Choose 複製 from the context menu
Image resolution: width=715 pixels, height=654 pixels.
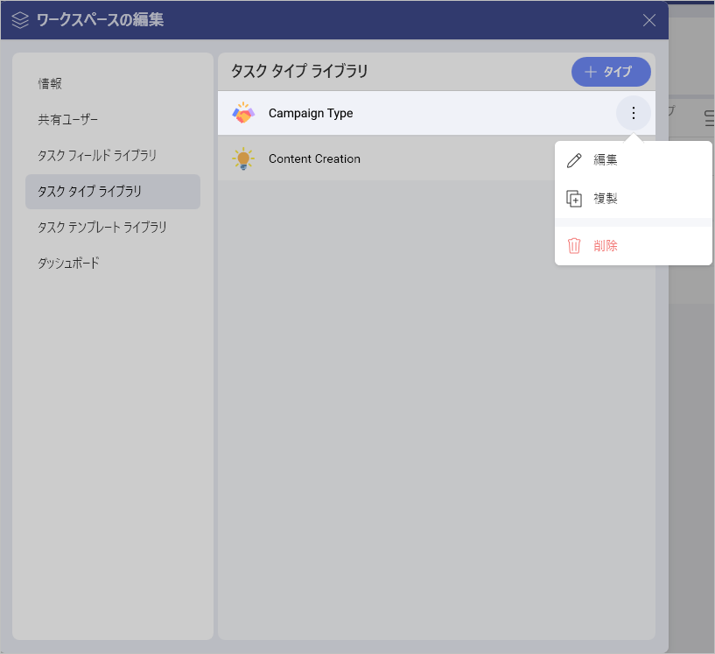tap(633, 199)
